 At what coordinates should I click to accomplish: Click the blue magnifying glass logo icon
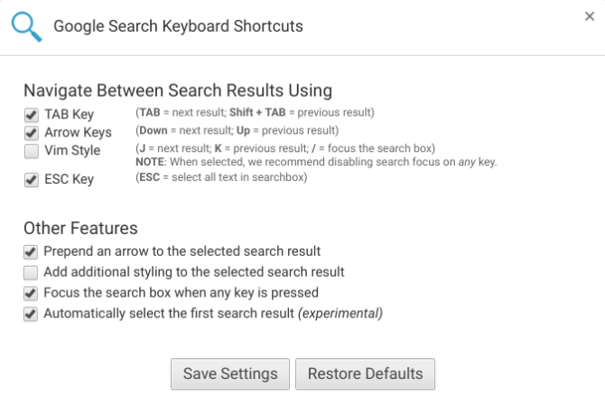point(25,26)
